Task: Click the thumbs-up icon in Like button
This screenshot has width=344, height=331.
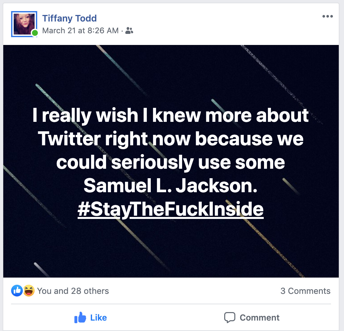Action: tap(80, 317)
